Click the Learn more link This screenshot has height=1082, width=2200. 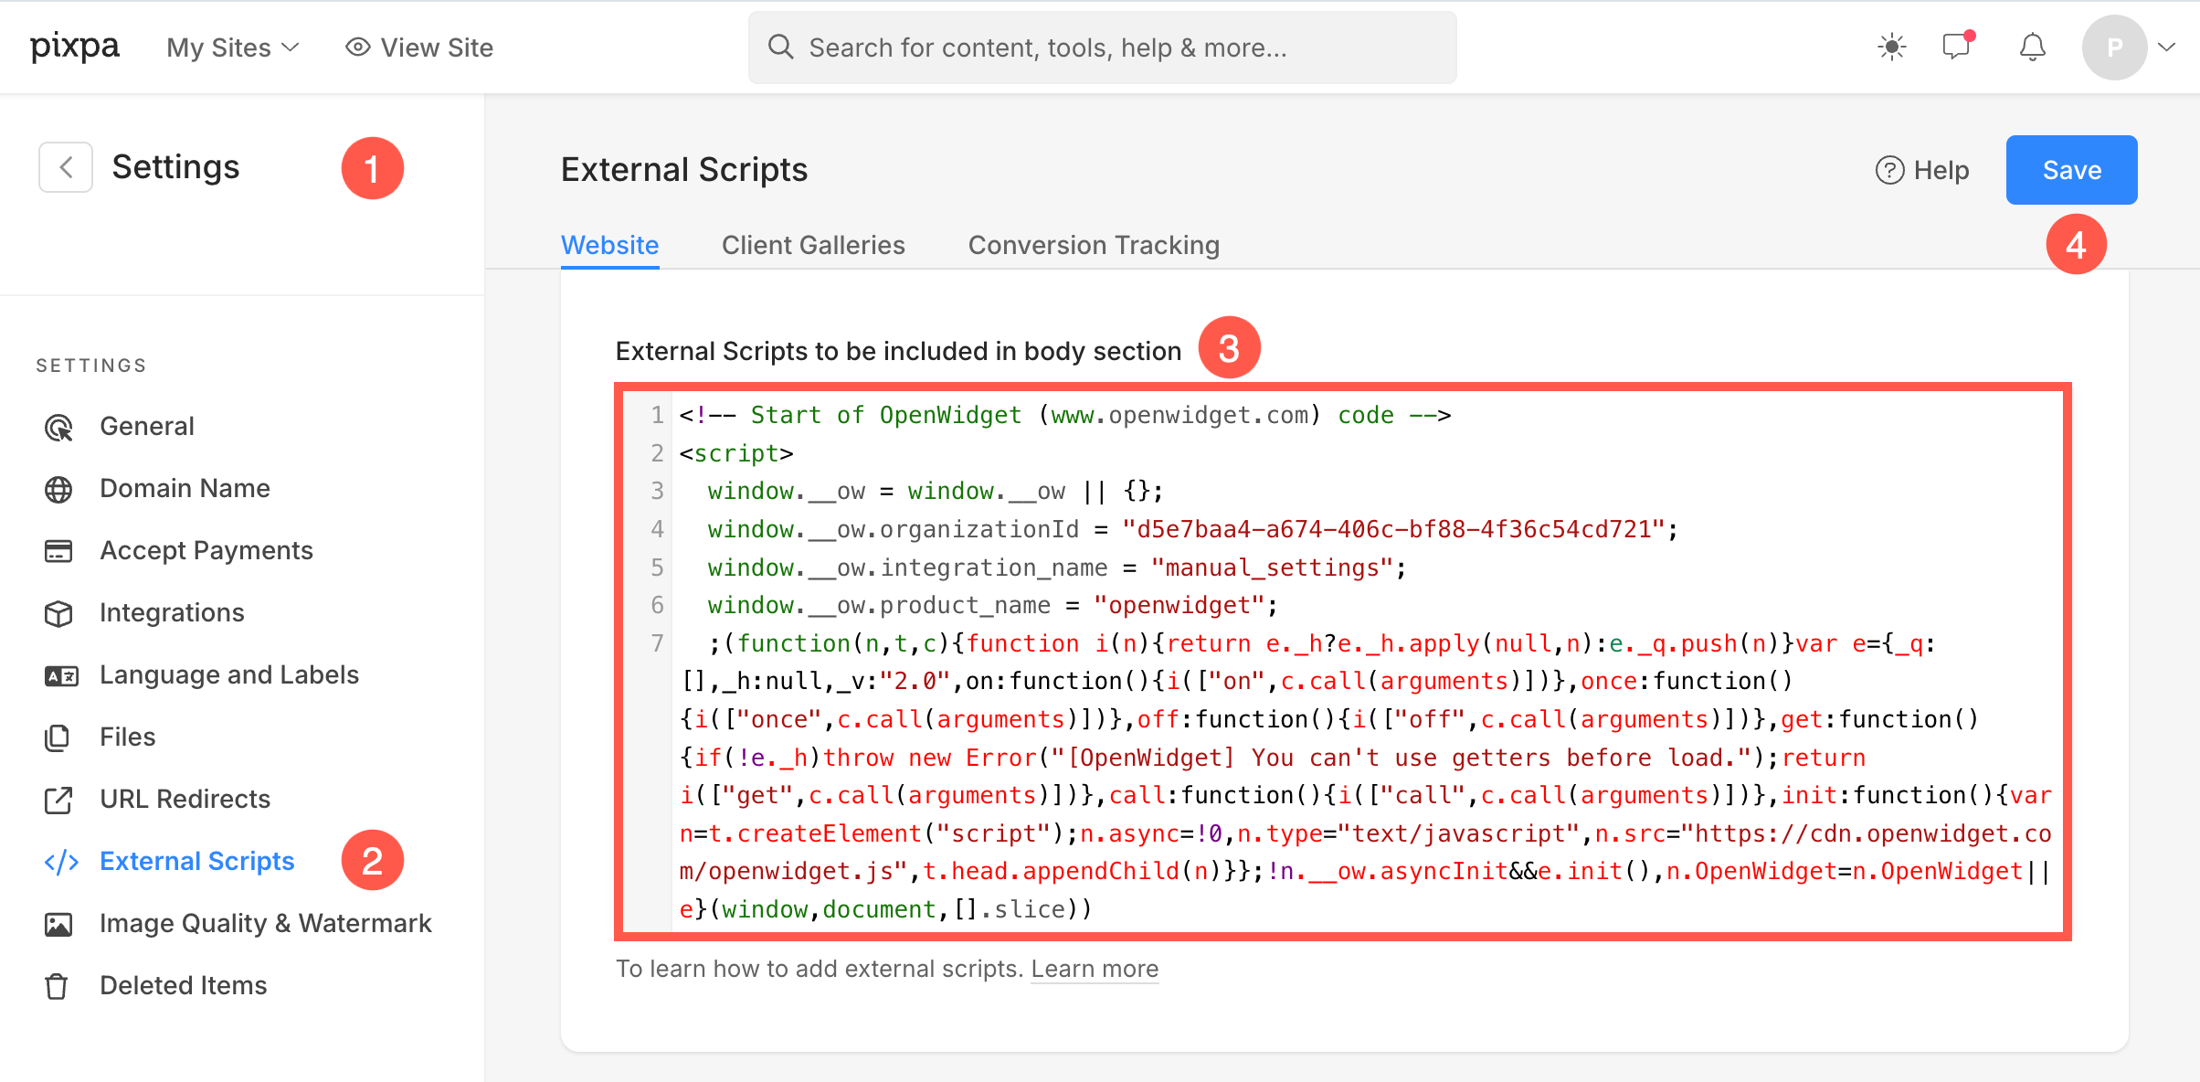(x=1095, y=969)
